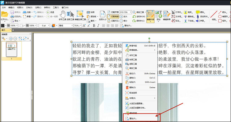The image size is (231, 122).
Task: Click the 后退 back arrow icon
Action: 48,12
